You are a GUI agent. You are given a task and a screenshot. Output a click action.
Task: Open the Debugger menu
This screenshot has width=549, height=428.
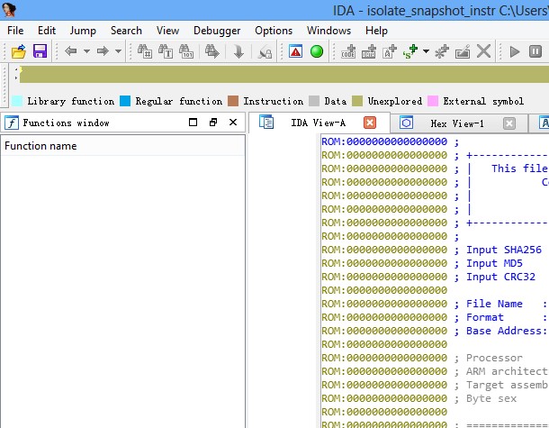click(217, 31)
